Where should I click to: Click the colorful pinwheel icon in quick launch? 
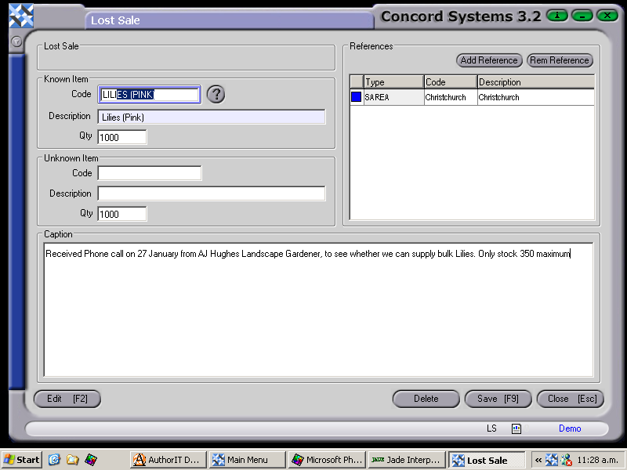pyautogui.click(x=89, y=460)
